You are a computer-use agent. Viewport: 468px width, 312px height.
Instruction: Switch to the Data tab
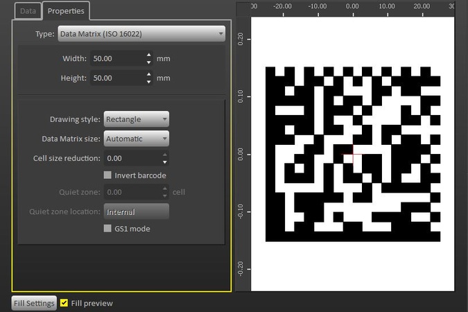point(28,11)
